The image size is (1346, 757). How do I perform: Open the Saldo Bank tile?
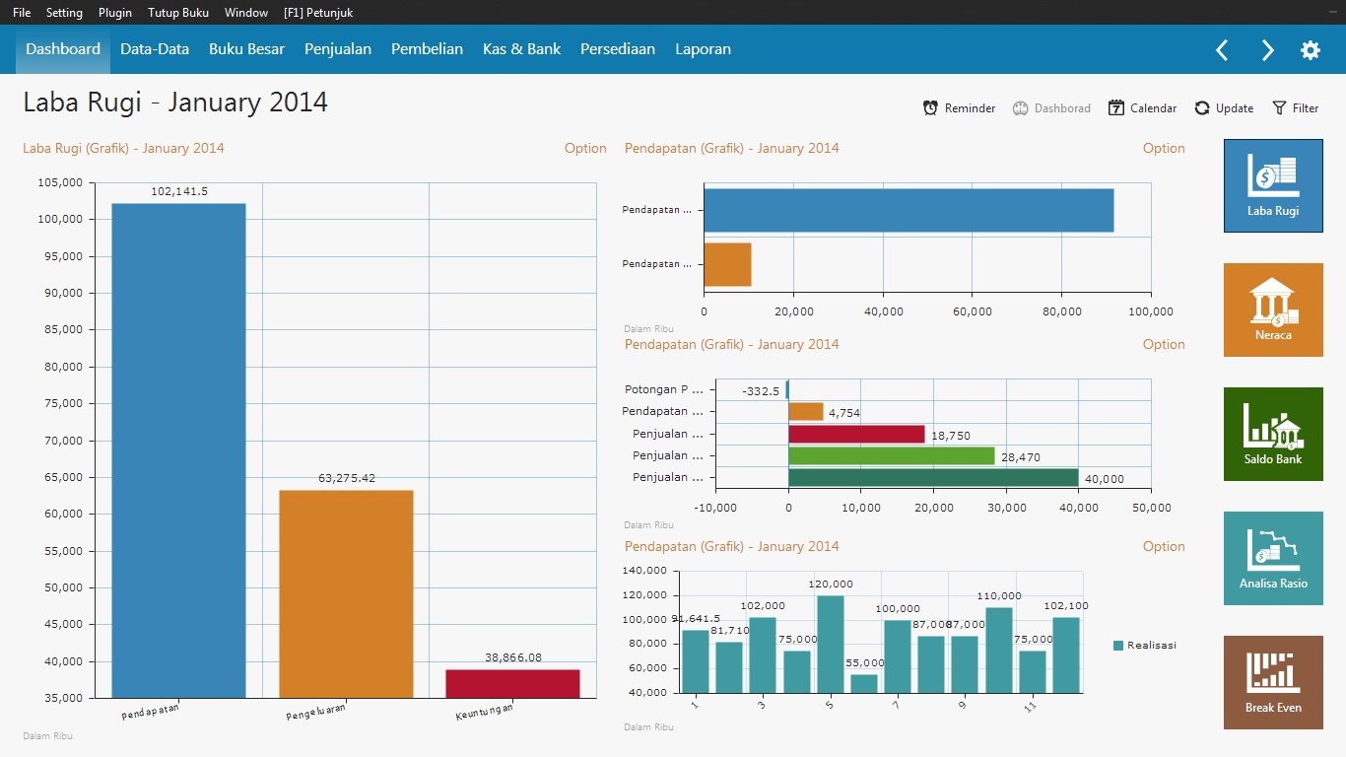coord(1273,434)
